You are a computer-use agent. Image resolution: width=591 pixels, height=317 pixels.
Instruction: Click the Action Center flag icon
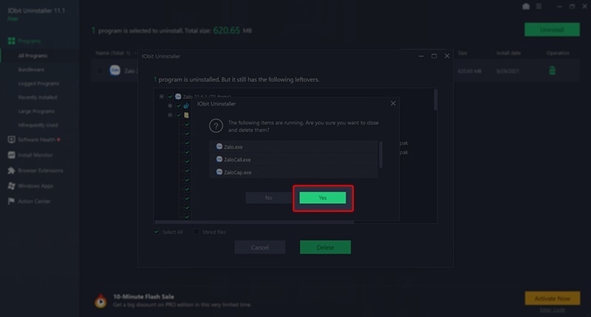pyautogui.click(x=12, y=201)
